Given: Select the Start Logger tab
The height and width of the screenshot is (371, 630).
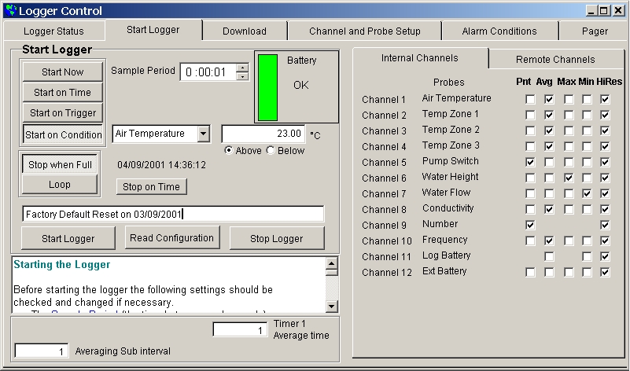Looking at the screenshot, I should 153,30.
